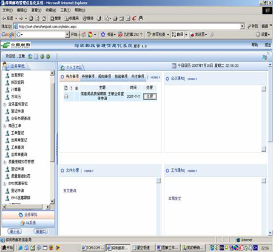The height and width of the screenshot is (252, 273).
Task: Click the IE Stop icon
Action: click(31, 18)
